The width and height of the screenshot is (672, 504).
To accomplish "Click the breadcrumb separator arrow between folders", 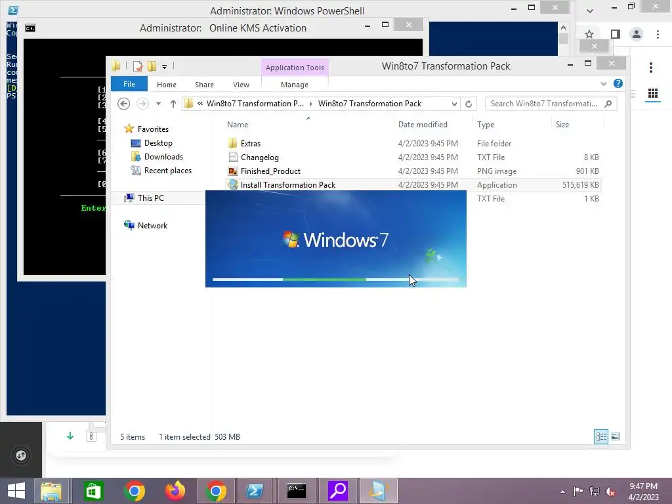I will click(x=310, y=104).
